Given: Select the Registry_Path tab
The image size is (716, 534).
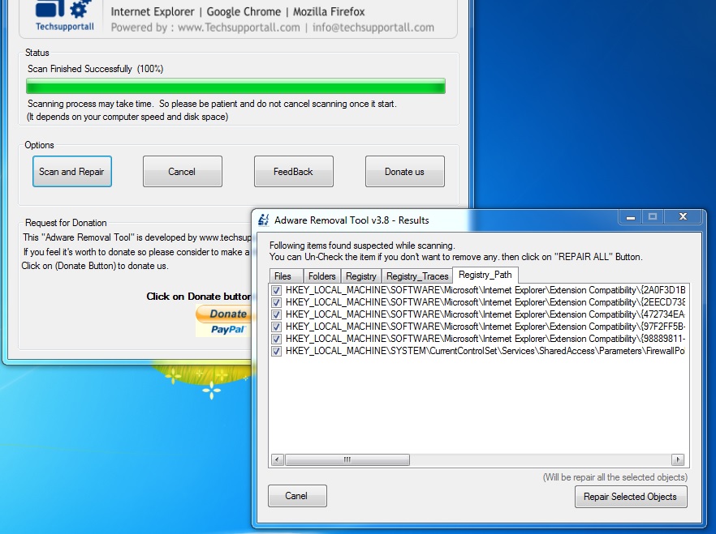Looking at the screenshot, I should (x=485, y=275).
